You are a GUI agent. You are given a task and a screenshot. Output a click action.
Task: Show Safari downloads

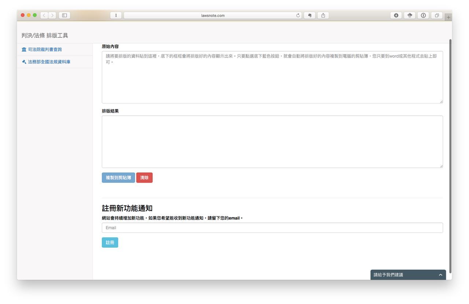[396, 15]
